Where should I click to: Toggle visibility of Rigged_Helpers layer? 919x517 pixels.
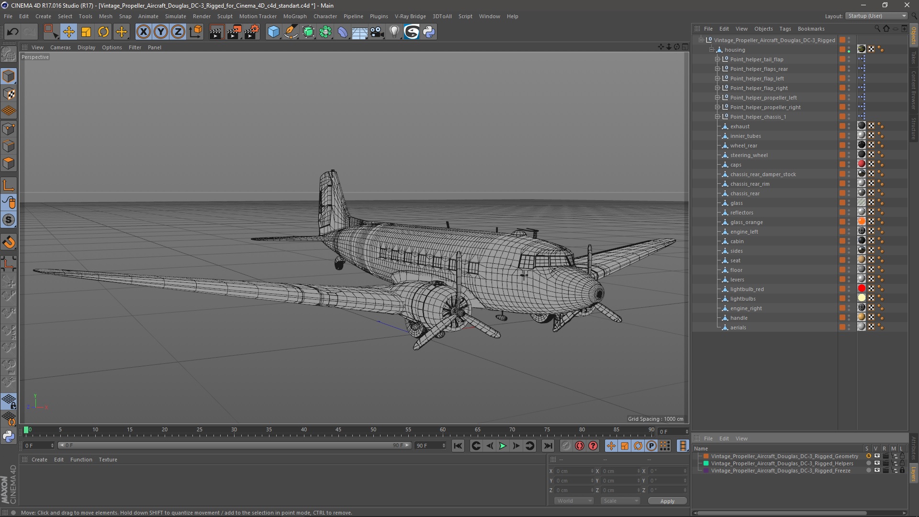click(877, 463)
